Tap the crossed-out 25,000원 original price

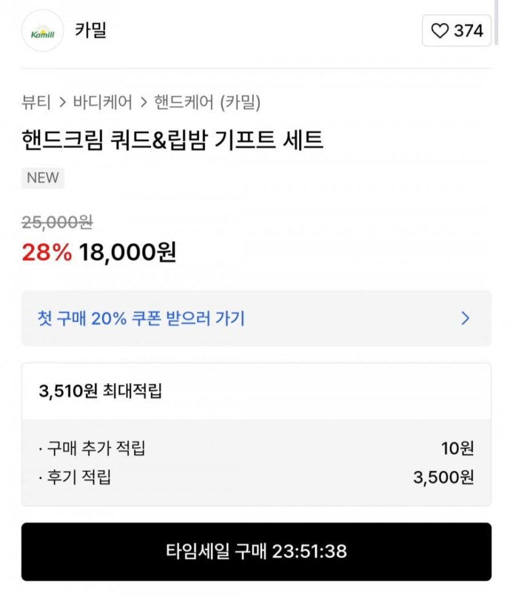(57, 222)
